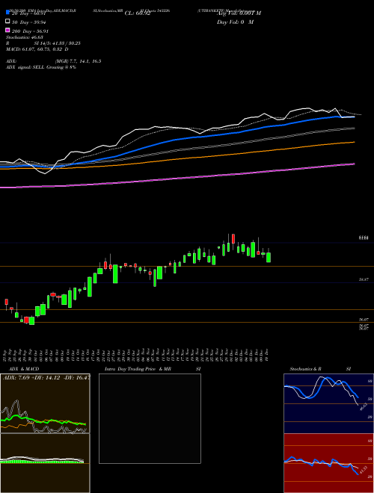Click the last green candlestick on the price chart
Screen dimensions: 374x493
tap(269, 257)
